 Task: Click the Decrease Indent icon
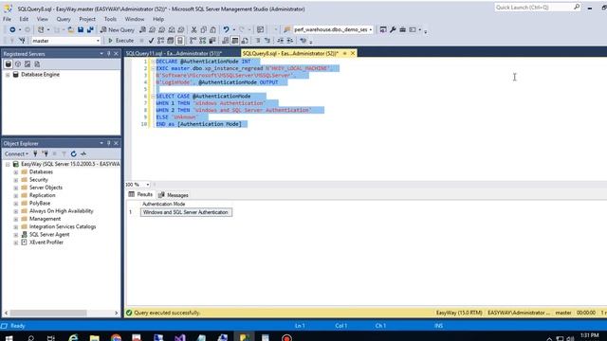[281, 41]
